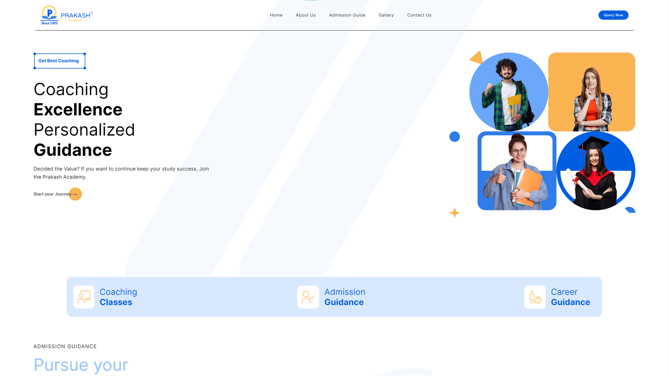Open the Contact Us page
Image resolution: width=669 pixels, height=376 pixels.
[419, 15]
